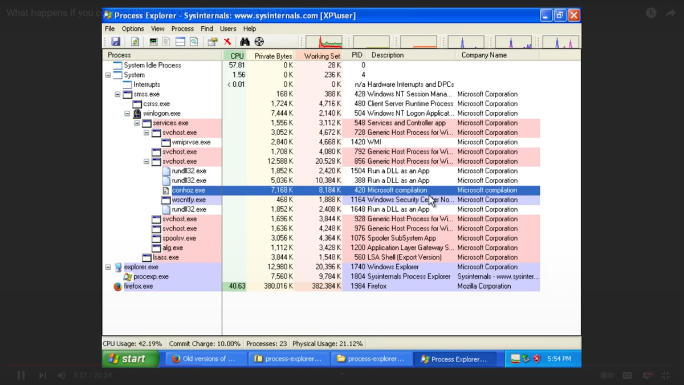Select the spoolsv.exe process row
Screen dimensions: 684x385
[321, 238]
